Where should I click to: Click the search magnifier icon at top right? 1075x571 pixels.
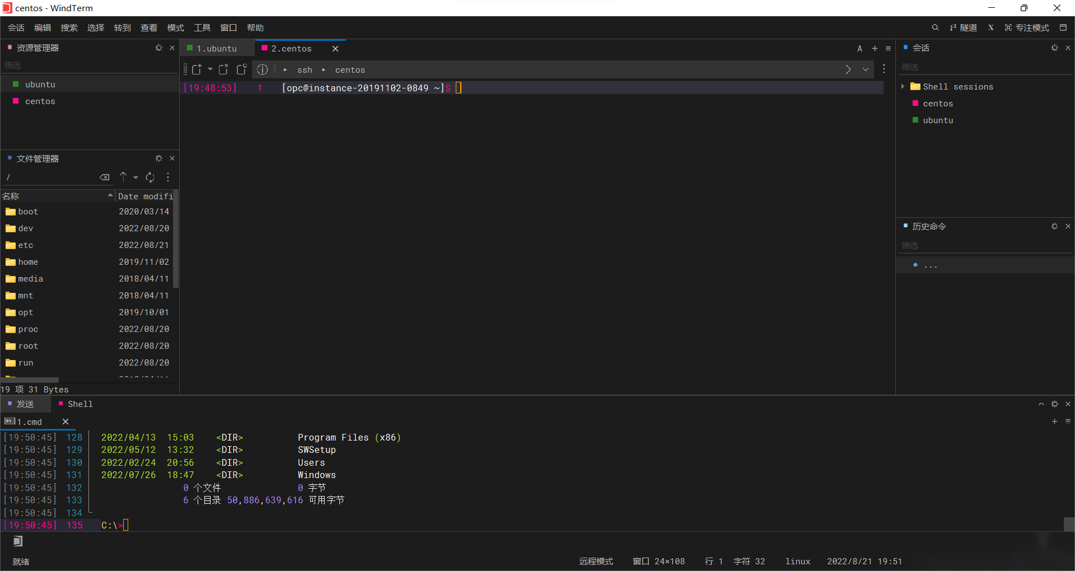pyautogui.click(x=935, y=27)
